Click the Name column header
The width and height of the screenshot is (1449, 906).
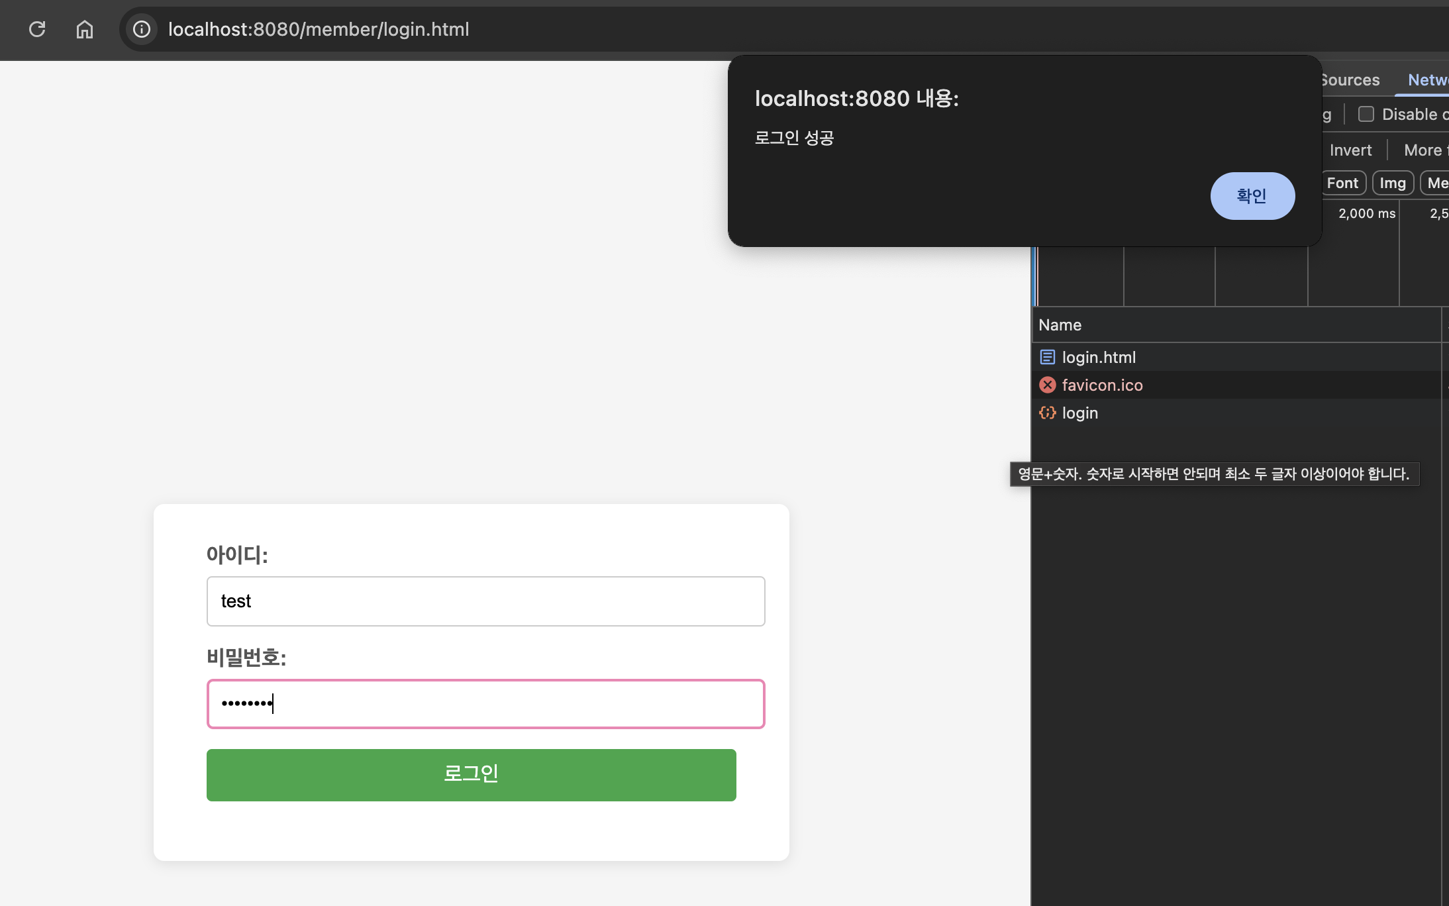pyautogui.click(x=1060, y=325)
